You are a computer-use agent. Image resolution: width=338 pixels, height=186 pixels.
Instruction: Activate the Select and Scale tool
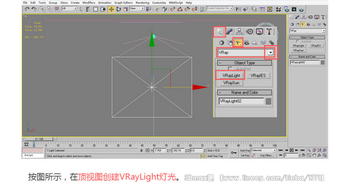click(126, 9)
